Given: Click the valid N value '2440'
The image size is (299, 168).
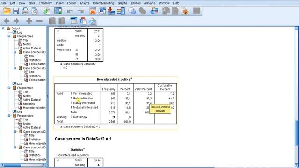Looking at the screenshot, I should click(97, 161).
